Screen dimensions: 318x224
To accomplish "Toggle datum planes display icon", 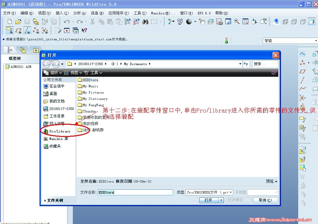I will [19, 30].
